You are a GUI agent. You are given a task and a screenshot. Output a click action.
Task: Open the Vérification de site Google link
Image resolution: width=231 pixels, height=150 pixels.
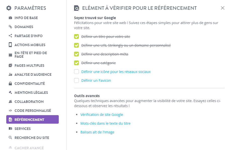coord(102,115)
